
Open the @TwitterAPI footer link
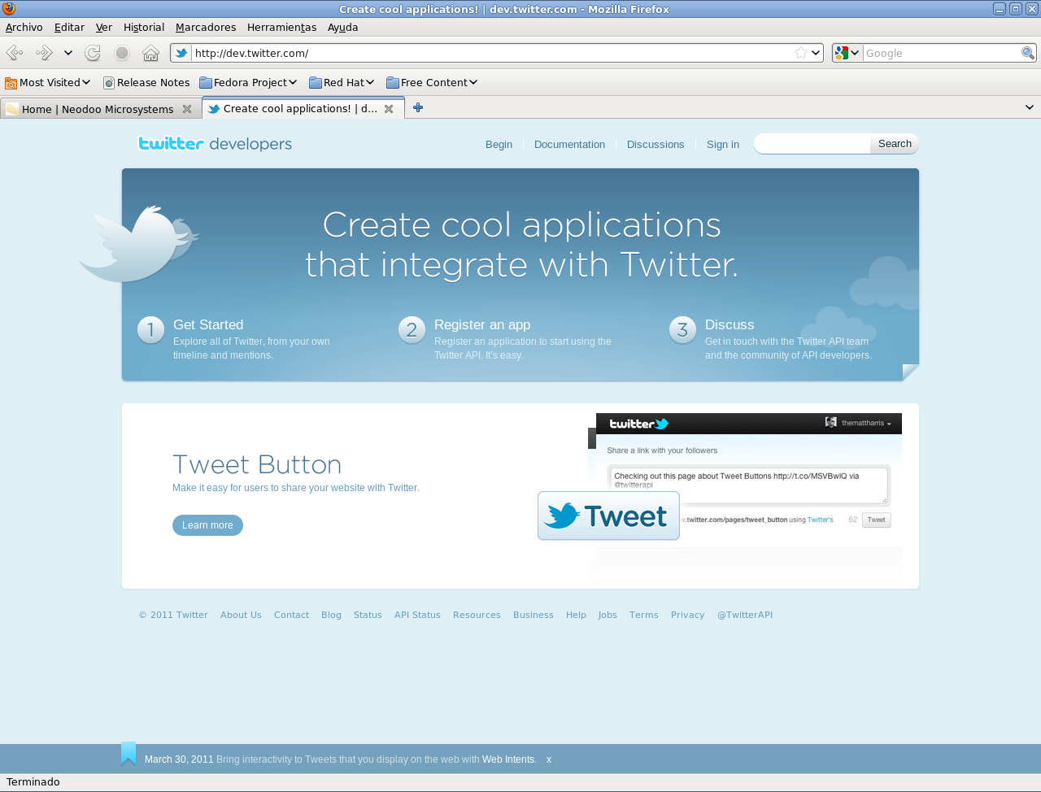pos(745,615)
